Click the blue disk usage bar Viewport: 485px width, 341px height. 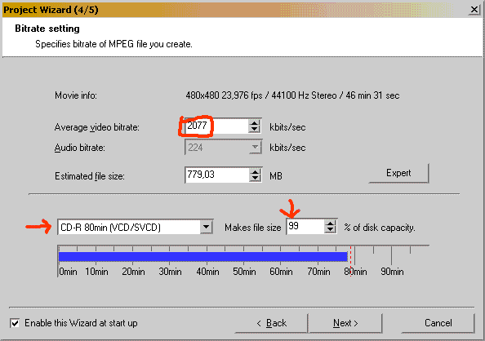point(203,257)
